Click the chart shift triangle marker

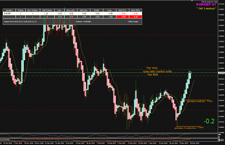(x=192, y=1)
